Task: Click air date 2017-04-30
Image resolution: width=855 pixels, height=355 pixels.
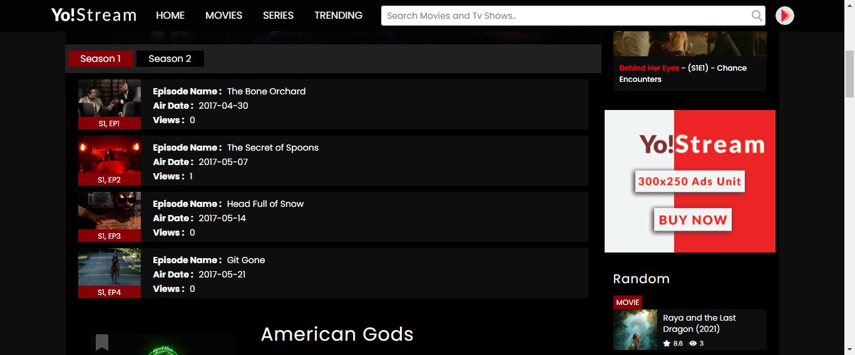Action: click(223, 106)
